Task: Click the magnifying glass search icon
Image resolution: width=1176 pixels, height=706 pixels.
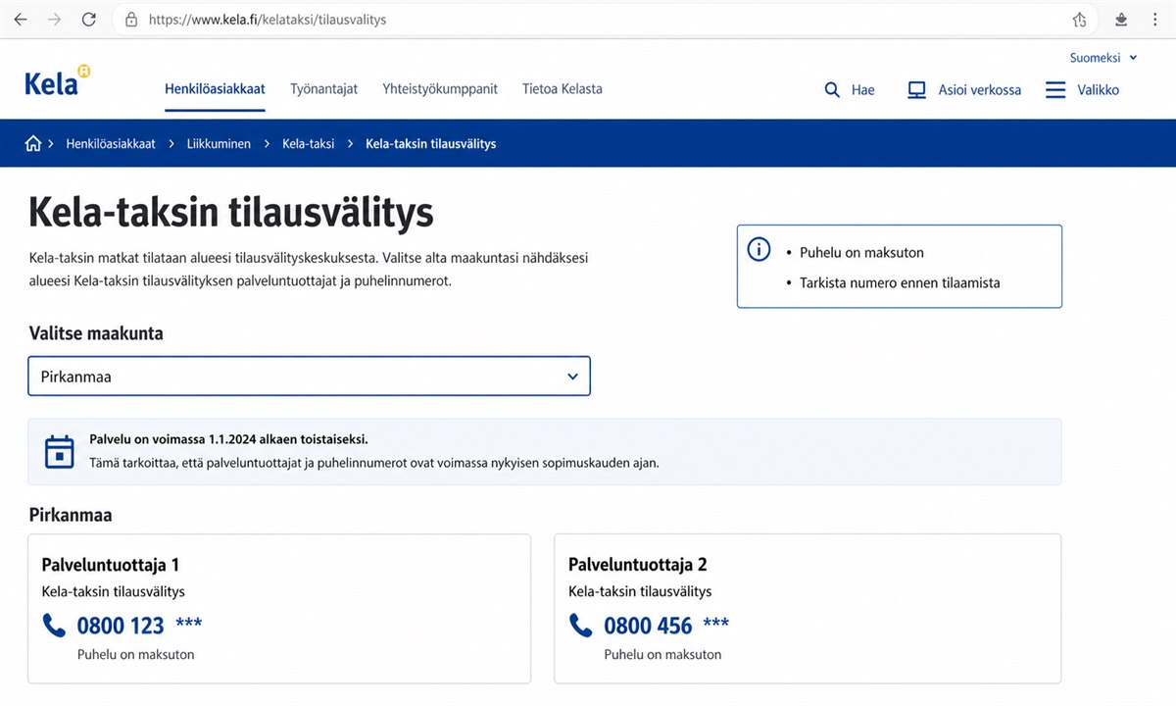Action: [x=832, y=90]
